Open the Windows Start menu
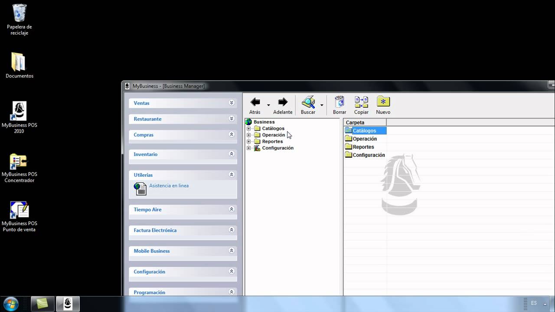The height and width of the screenshot is (312, 555). (x=10, y=304)
